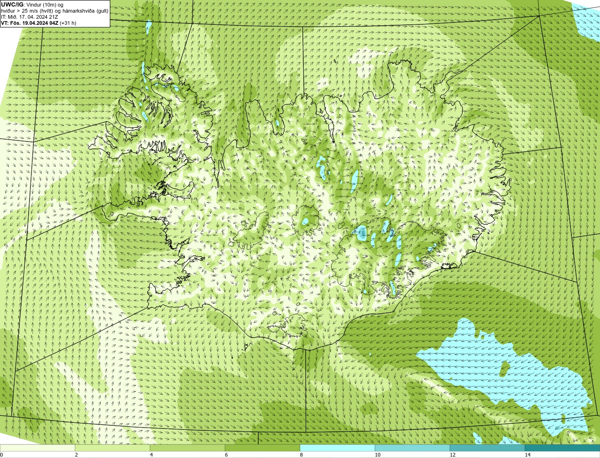Click the legend label '2'
600x458 pixels.
[76, 455]
